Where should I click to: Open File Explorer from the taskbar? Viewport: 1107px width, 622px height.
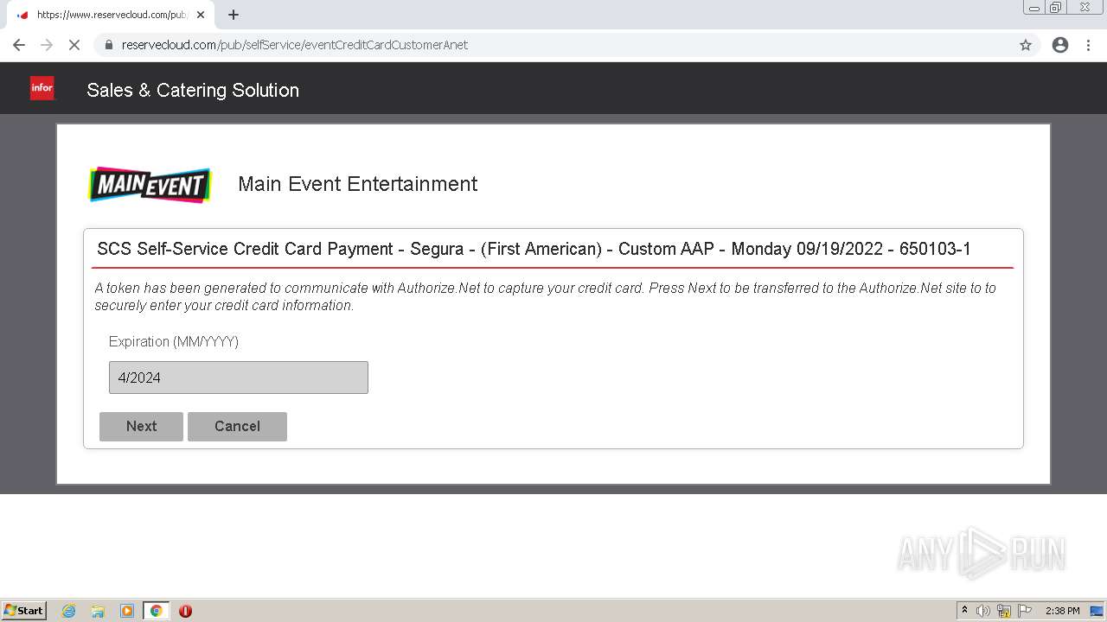[98, 611]
